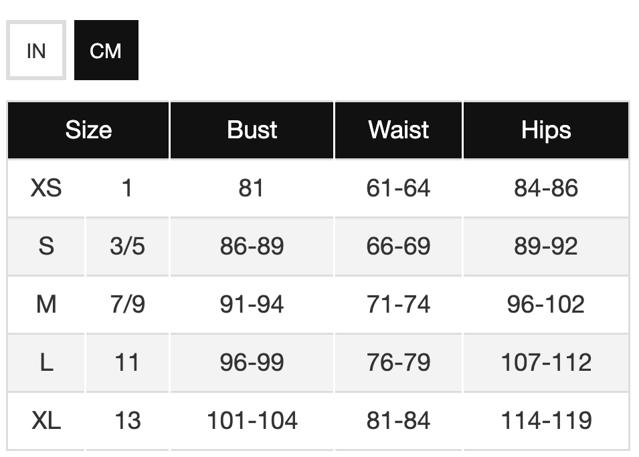This screenshot has height=457, width=639.
Task: Select the XL size label cell
Action: [x=46, y=421]
